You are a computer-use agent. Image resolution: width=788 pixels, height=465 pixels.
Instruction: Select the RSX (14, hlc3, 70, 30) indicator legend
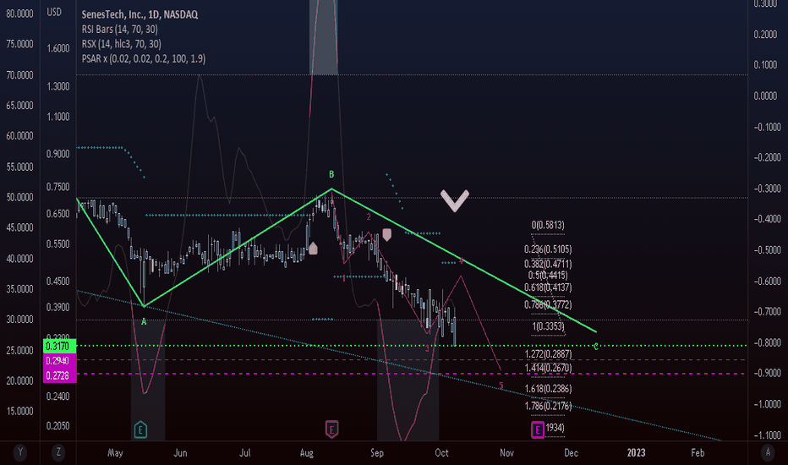pyautogui.click(x=121, y=44)
